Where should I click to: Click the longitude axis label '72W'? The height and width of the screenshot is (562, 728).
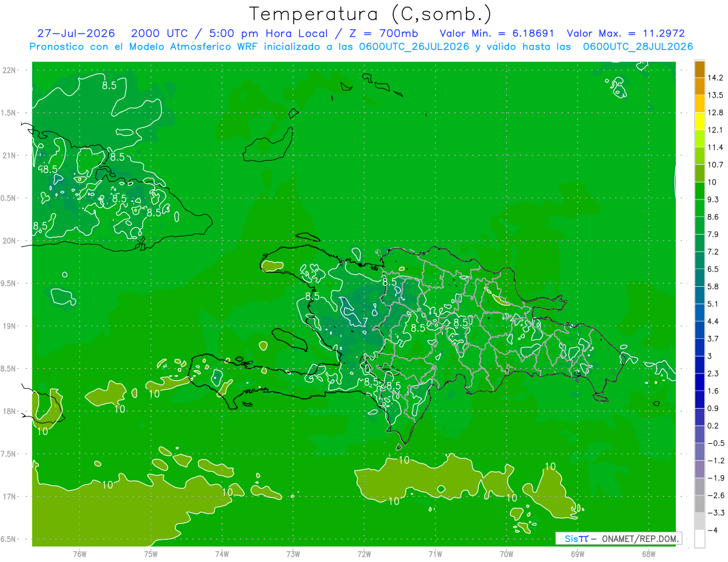click(x=365, y=554)
